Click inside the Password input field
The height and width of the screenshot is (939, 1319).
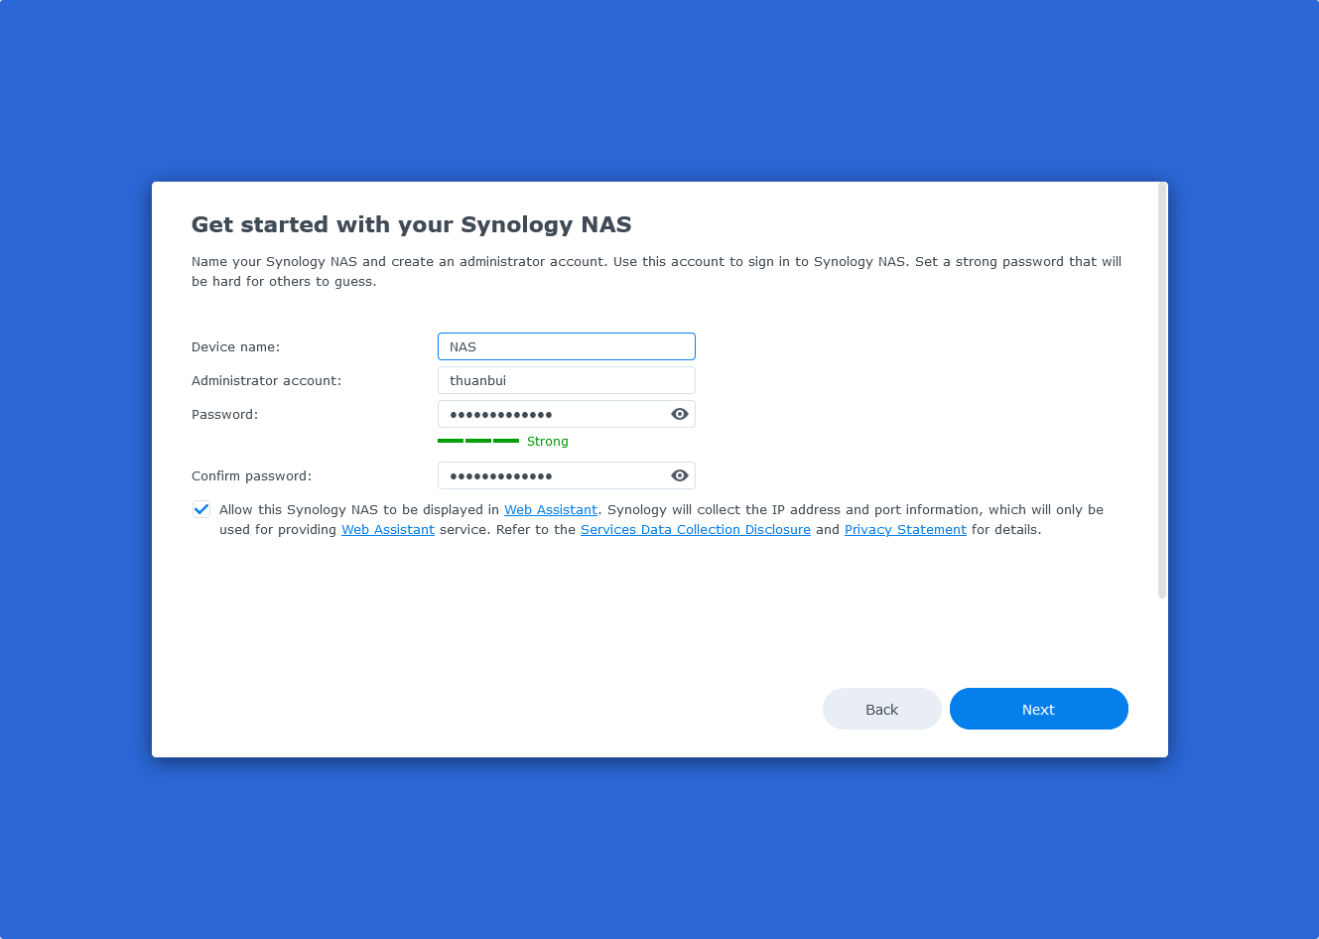click(551, 414)
